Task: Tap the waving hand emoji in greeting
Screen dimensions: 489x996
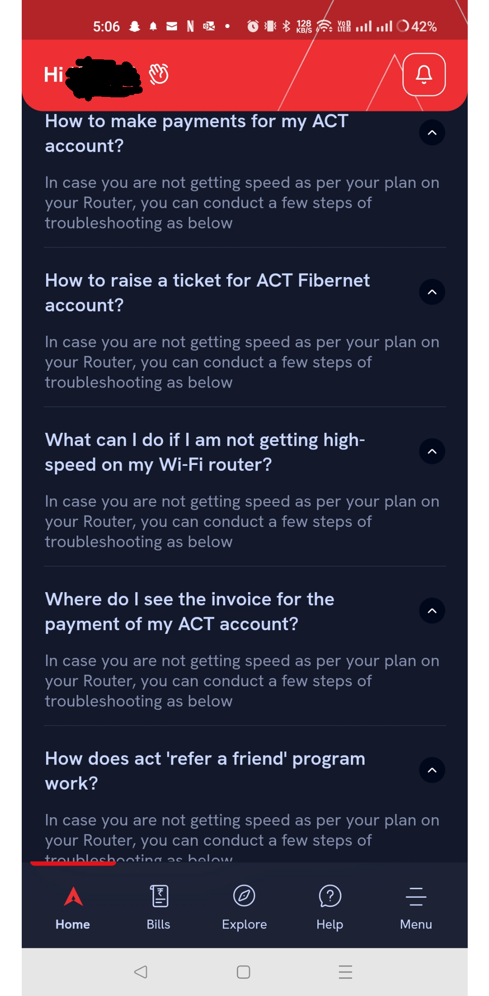Action: click(x=159, y=74)
